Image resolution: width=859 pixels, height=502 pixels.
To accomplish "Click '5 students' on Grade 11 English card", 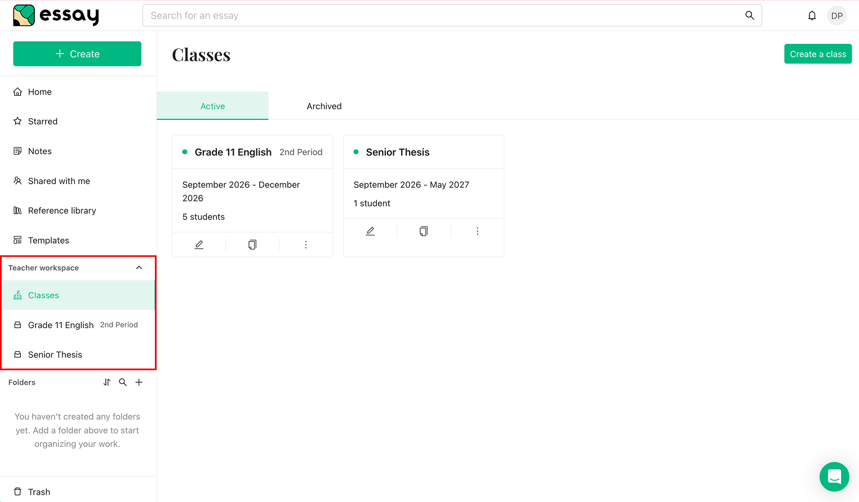I will pyautogui.click(x=203, y=217).
